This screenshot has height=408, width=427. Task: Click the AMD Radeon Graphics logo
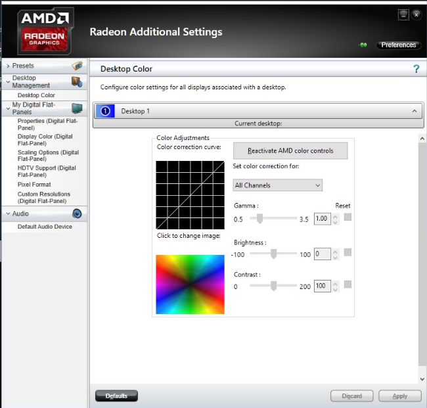click(x=45, y=31)
